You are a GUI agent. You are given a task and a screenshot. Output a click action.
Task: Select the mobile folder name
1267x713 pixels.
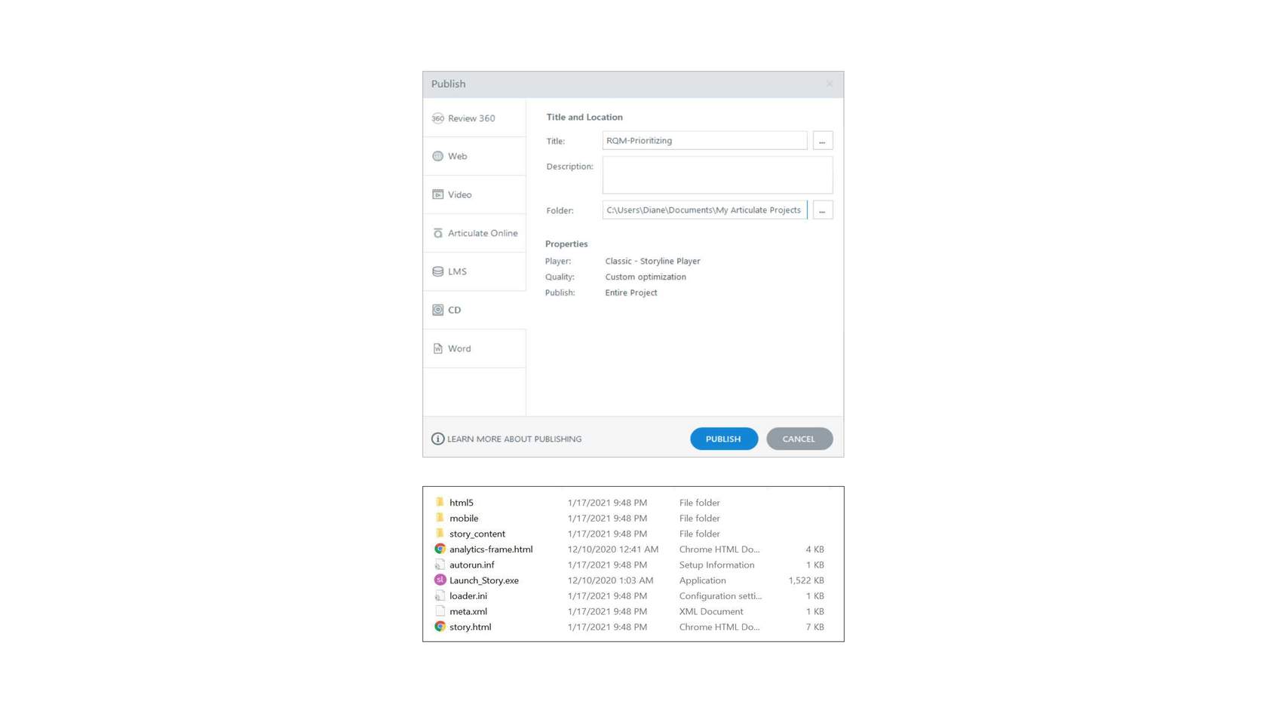point(464,519)
